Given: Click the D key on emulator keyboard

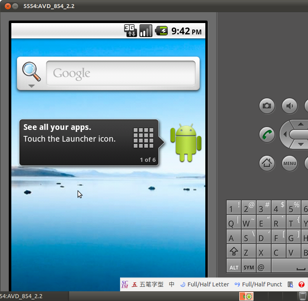Looking at the screenshot, I should tap(264, 236).
